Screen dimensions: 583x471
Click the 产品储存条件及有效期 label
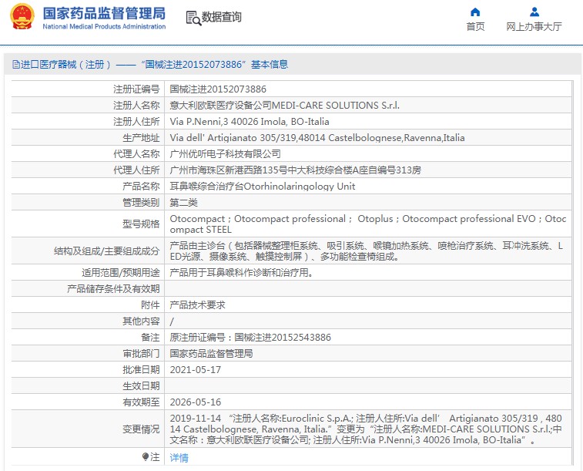113,289
